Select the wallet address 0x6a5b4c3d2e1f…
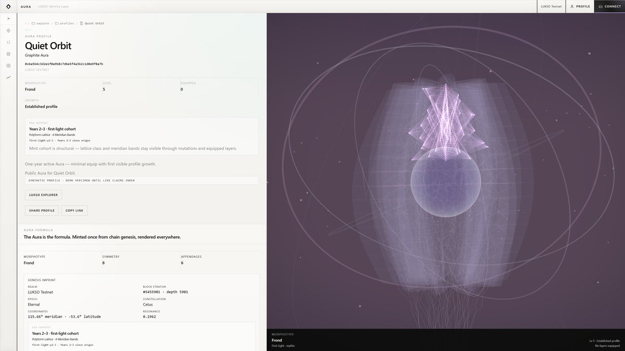The image size is (625, 351). tap(64, 64)
